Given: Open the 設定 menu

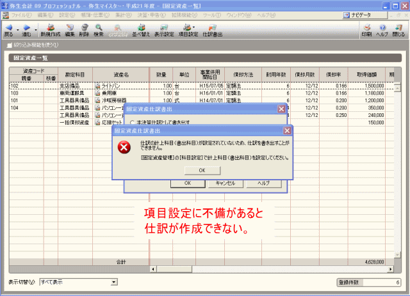Looking at the screenshot, I should click(x=67, y=15).
